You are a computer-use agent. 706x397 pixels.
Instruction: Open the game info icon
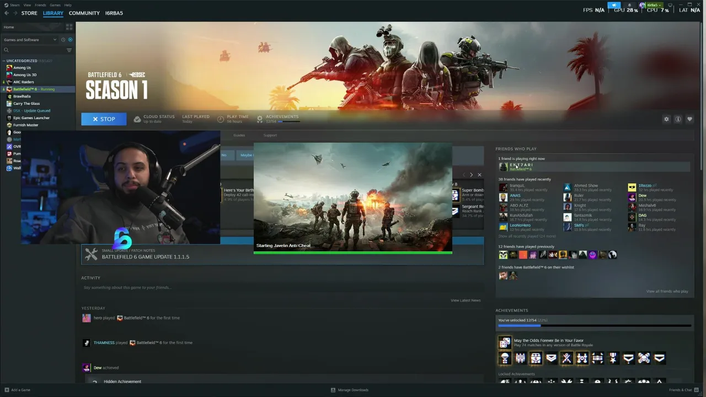point(678,119)
